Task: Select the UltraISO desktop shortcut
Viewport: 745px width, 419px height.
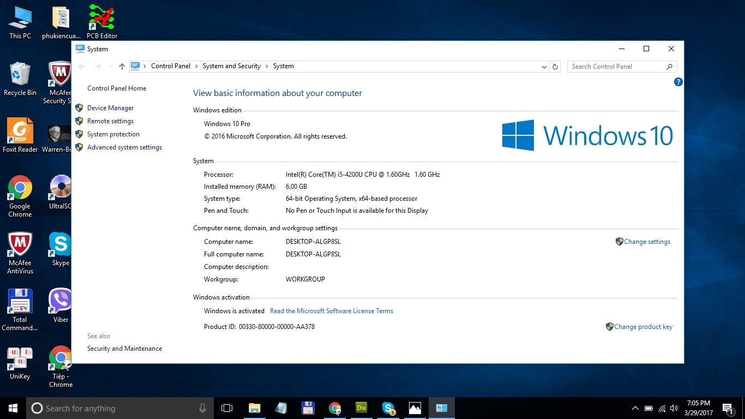Action: [x=60, y=193]
